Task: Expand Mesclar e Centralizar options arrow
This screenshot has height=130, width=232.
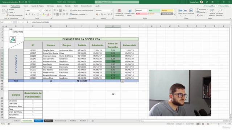Action: coord(87,14)
